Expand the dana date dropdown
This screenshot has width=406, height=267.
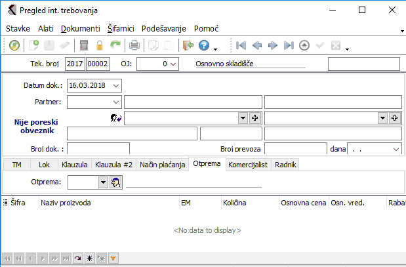click(396, 149)
